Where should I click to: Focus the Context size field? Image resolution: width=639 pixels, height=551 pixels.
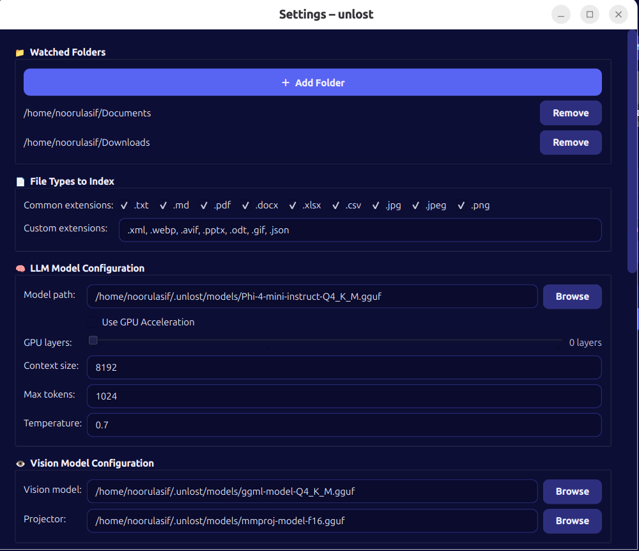(x=344, y=367)
